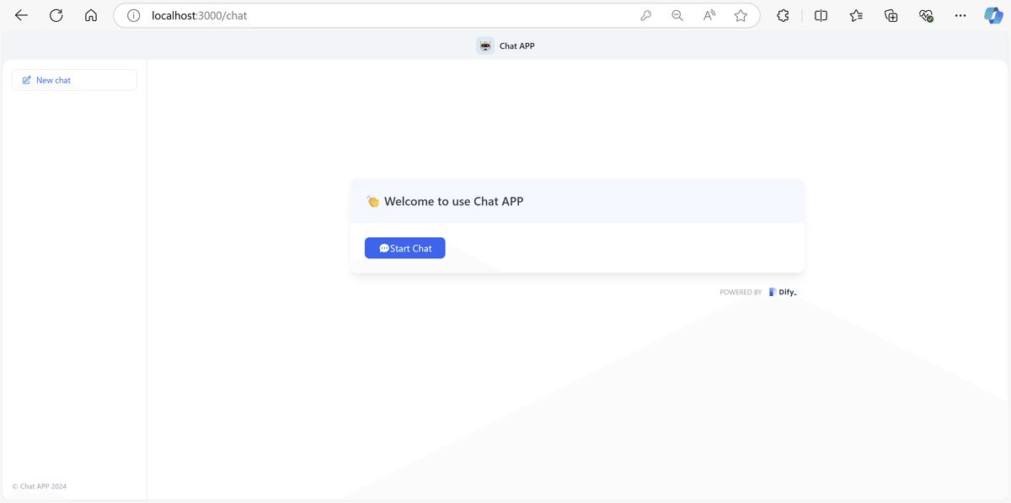The width and height of the screenshot is (1011, 503).
Task: Open Copilot sidebar icon
Action: (994, 15)
